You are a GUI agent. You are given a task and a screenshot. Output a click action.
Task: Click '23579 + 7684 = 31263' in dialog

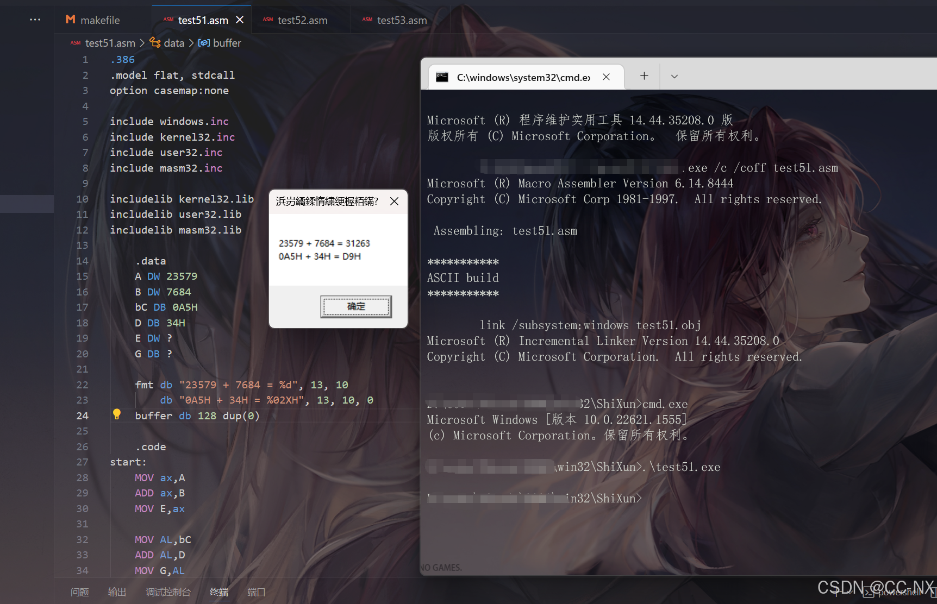click(x=324, y=243)
